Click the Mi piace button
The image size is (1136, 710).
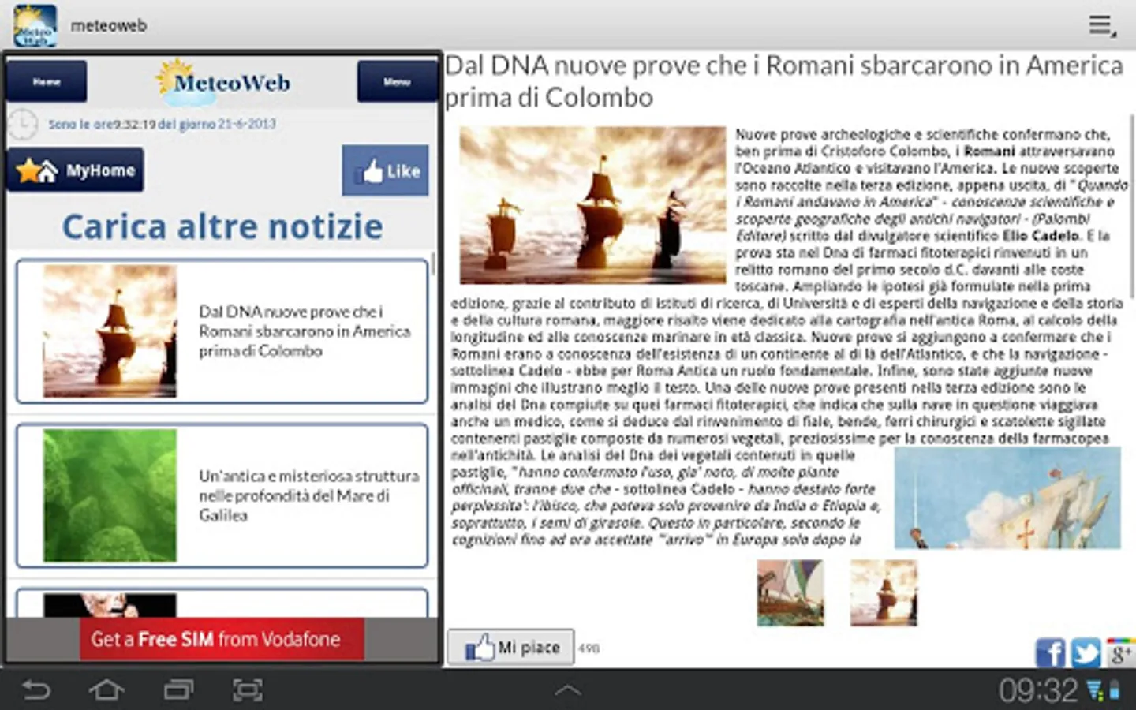[x=511, y=648]
